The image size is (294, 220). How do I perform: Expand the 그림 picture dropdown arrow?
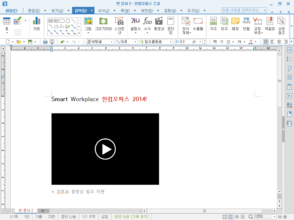(88, 33)
